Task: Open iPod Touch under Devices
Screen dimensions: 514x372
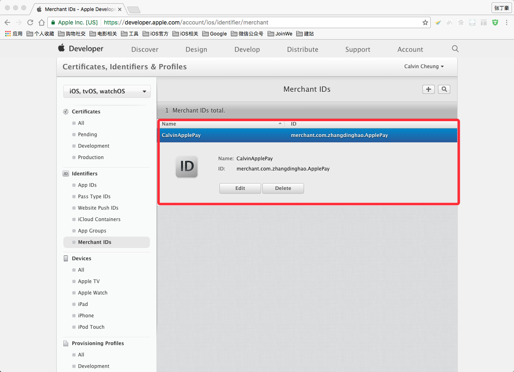Action: 91,327
